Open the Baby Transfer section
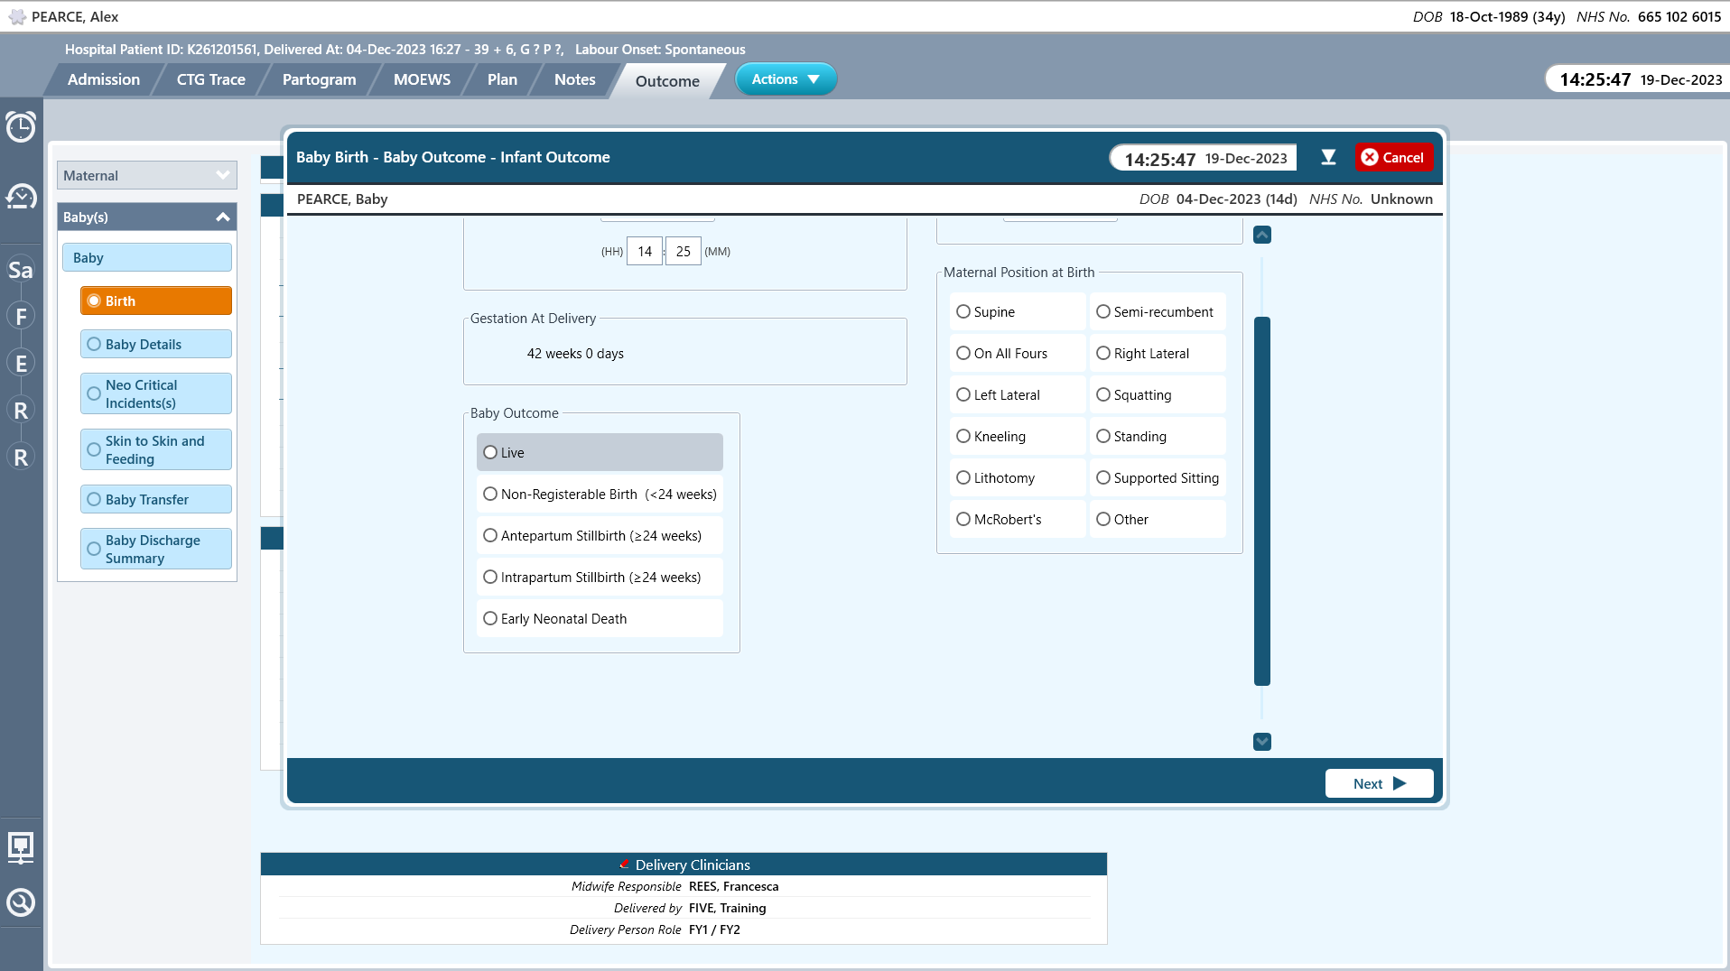This screenshot has height=971, width=1730. pos(155,499)
